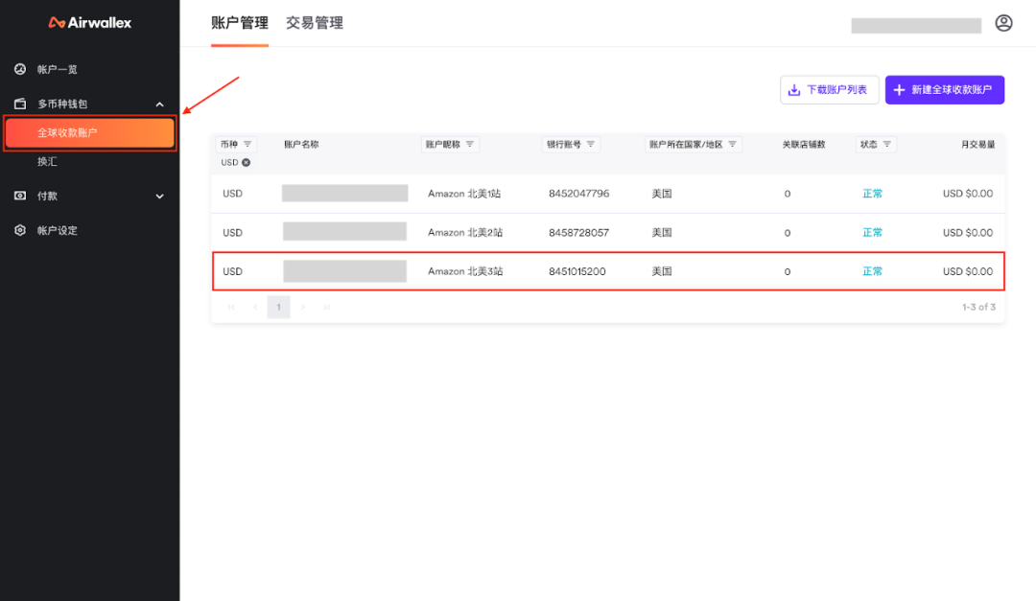
Task: Click 正常 status for account 8451015200
Action: click(x=873, y=271)
